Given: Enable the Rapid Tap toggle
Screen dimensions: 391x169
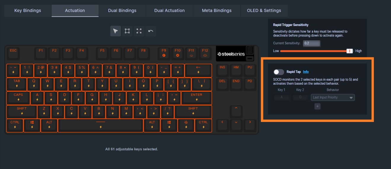Looking at the screenshot, I should 279,72.
